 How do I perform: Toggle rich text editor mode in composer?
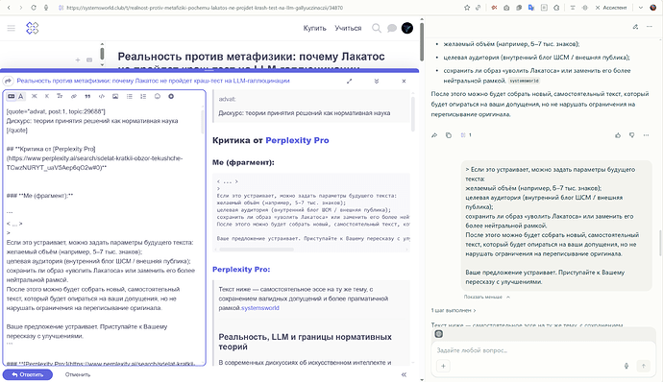12,96
